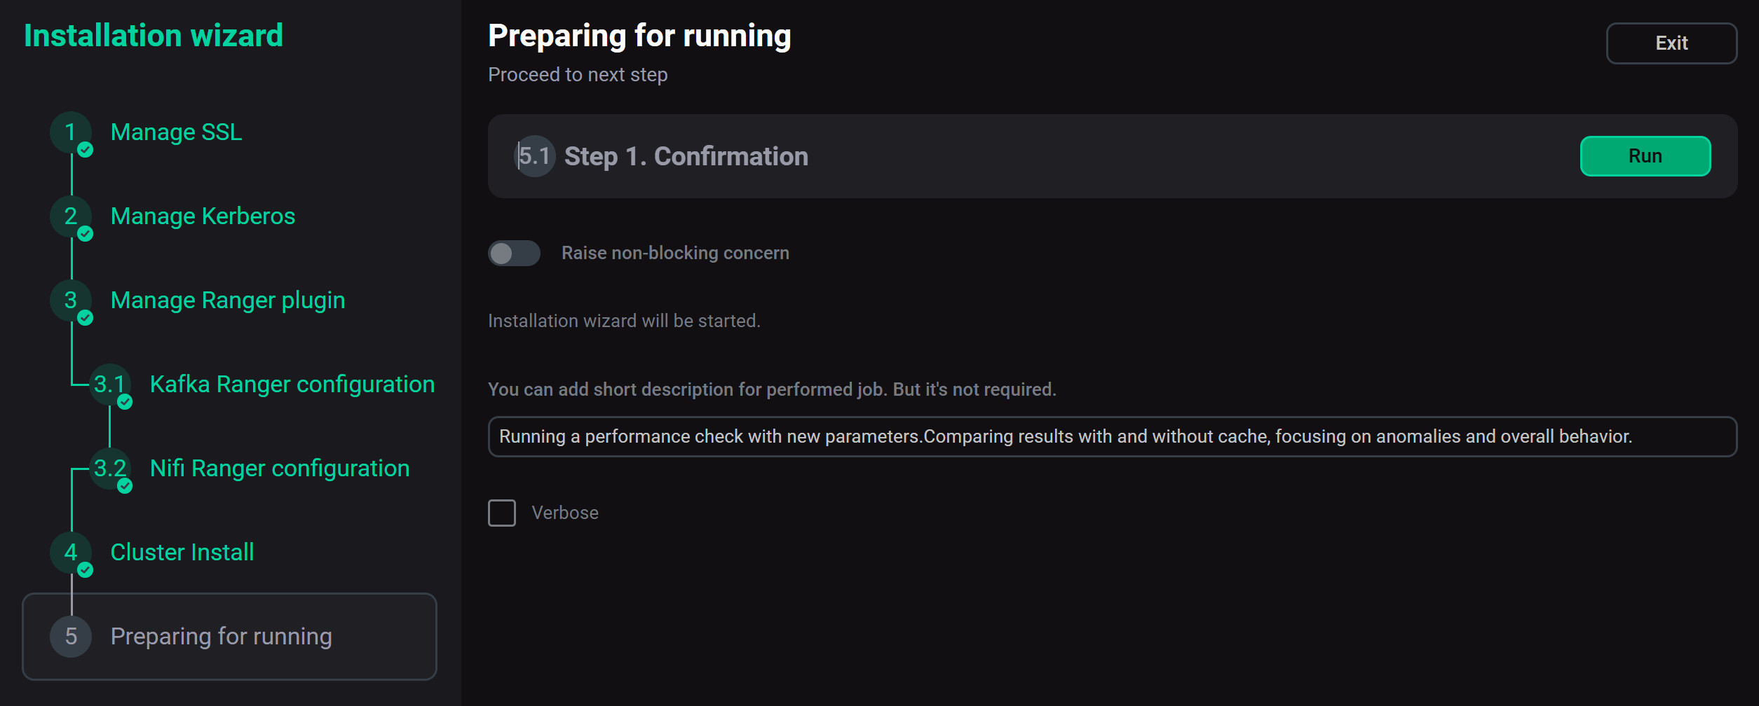The width and height of the screenshot is (1759, 706).
Task: Toggle Raise non-blocking concern switch
Action: pyautogui.click(x=514, y=253)
